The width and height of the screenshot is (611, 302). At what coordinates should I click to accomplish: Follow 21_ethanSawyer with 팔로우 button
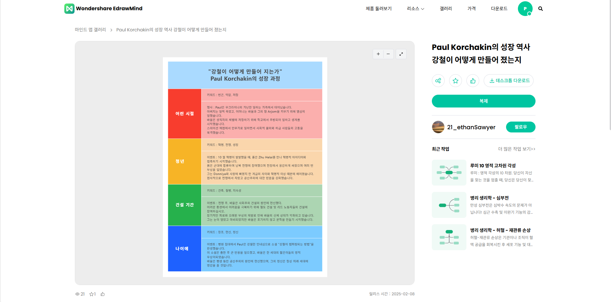(x=520, y=127)
